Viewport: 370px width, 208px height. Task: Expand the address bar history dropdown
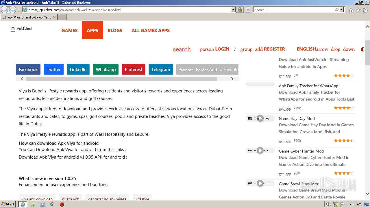(x=233, y=10)
